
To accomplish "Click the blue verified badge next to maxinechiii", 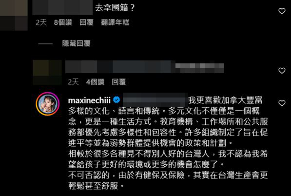I will pos(116,100).
